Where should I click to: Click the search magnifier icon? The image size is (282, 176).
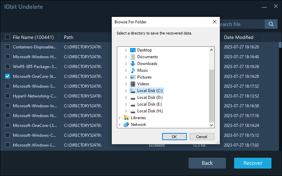(x=271, y=24)
